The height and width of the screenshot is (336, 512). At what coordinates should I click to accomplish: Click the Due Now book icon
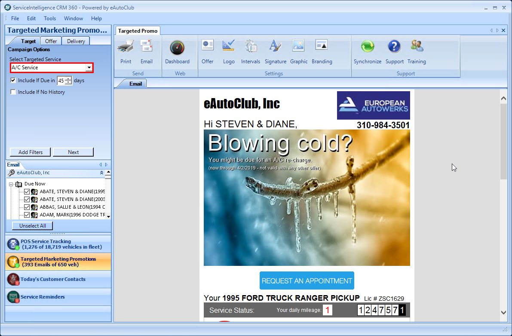[x=18, y=184]
